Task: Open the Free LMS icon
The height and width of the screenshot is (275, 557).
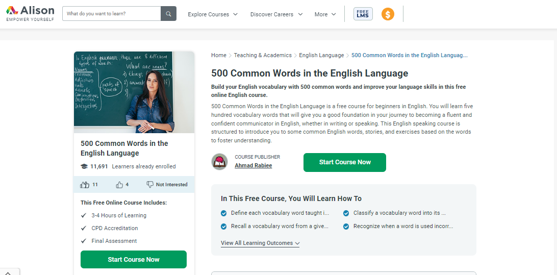Action: coord(363,14)
